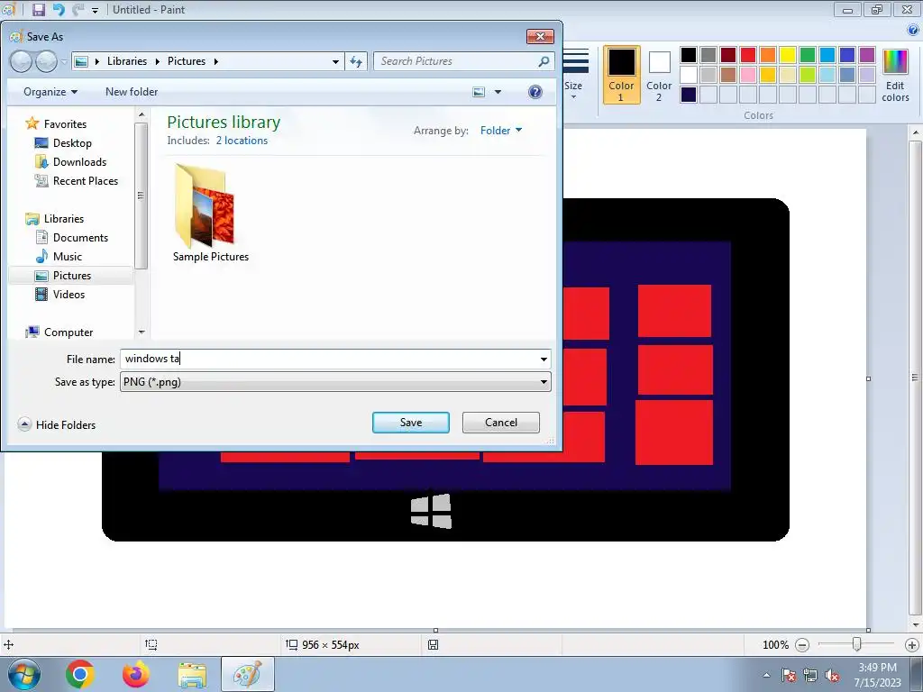923x692 pixels.
Task: Open Windows Explorer from the taskbar
Action: click(192, 675)
